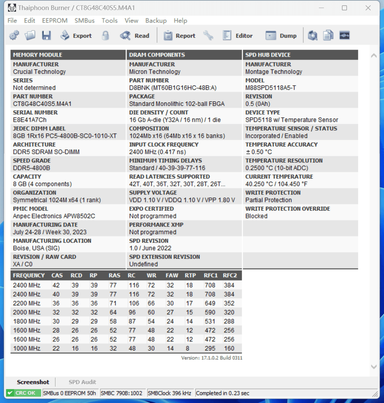Click the padlock icon in toolbar
Image resolution: width=384 pixels, height=403 pixels.
[x=106, y=35]
